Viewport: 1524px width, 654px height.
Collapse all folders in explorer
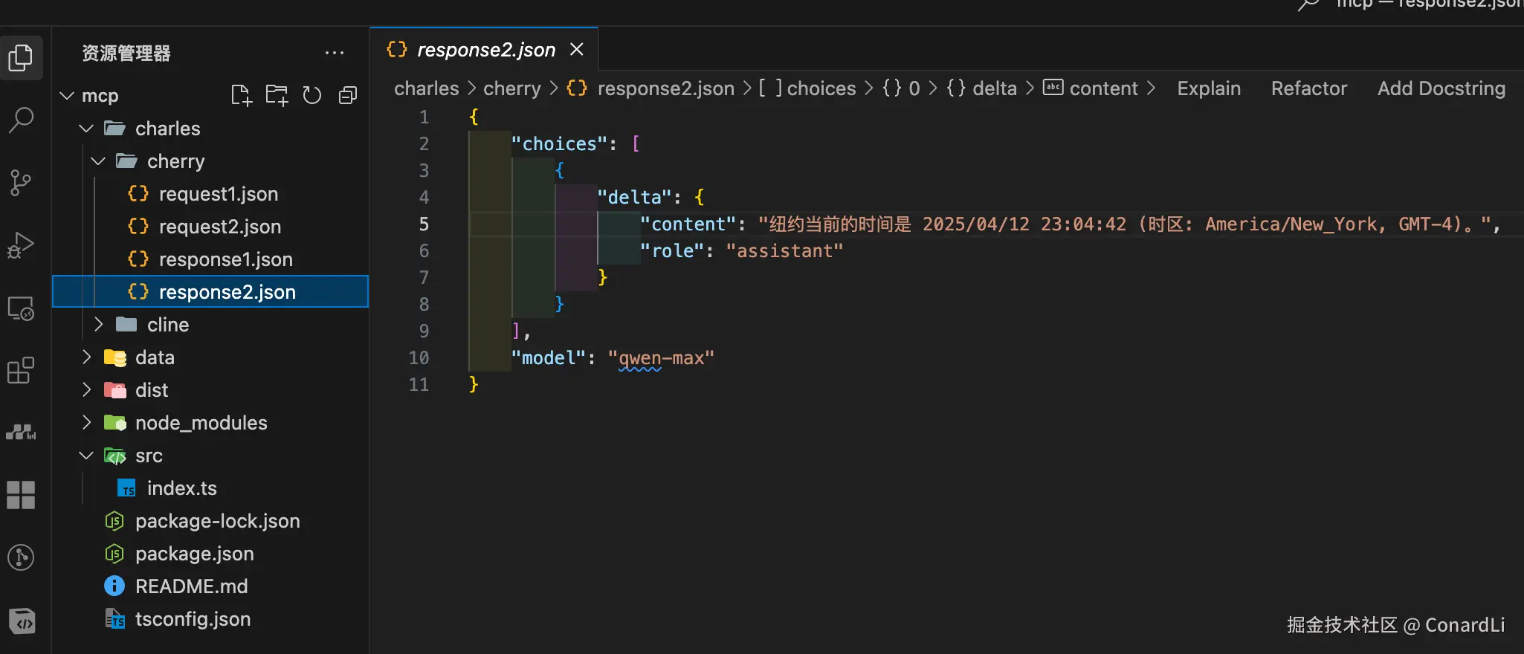pos(348,96)
